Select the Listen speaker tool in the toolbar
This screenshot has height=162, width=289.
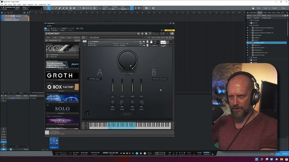(x=74, y=8)
